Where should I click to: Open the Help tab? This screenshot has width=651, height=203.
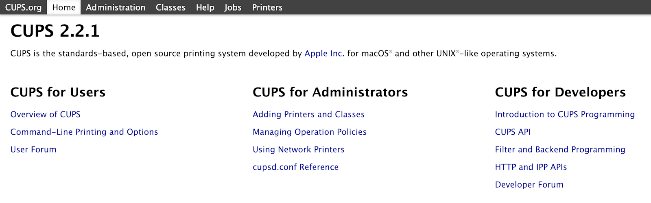coord(205,7)
